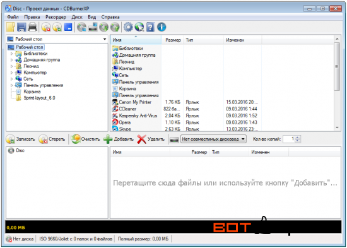
Task: Open settings via the gear icon
Action: click(128, 27)
